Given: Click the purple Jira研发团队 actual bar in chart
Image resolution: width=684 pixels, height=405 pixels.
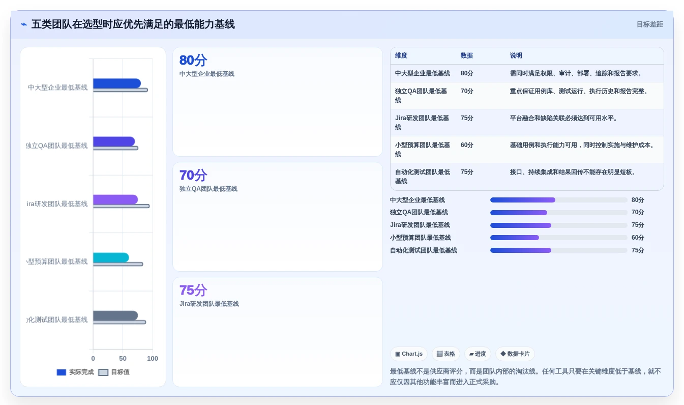Looking at the screenshot, I should (115, 199).
